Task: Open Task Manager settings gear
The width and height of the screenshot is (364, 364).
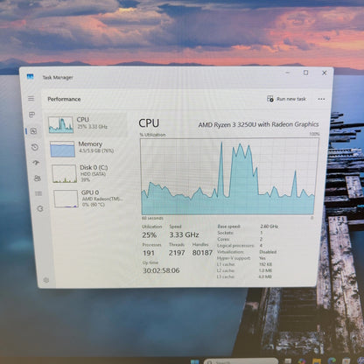Action: pos(46,280)
